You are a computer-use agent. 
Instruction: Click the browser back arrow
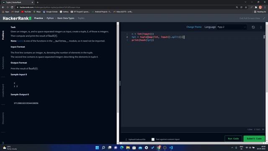[x=3, y=8]
